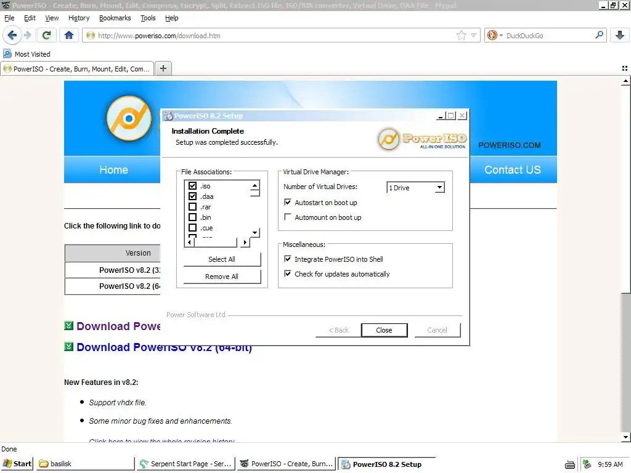Viewport: 631px width, 473px height.
Task: Open the browser home page icon
Action: click(x=69, y=35)
